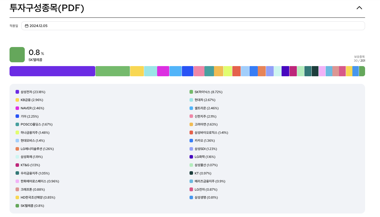
Task: Click the 삼성화재 (1.19%) legend text
Action: pyautogui.click(x=31, y=157)
